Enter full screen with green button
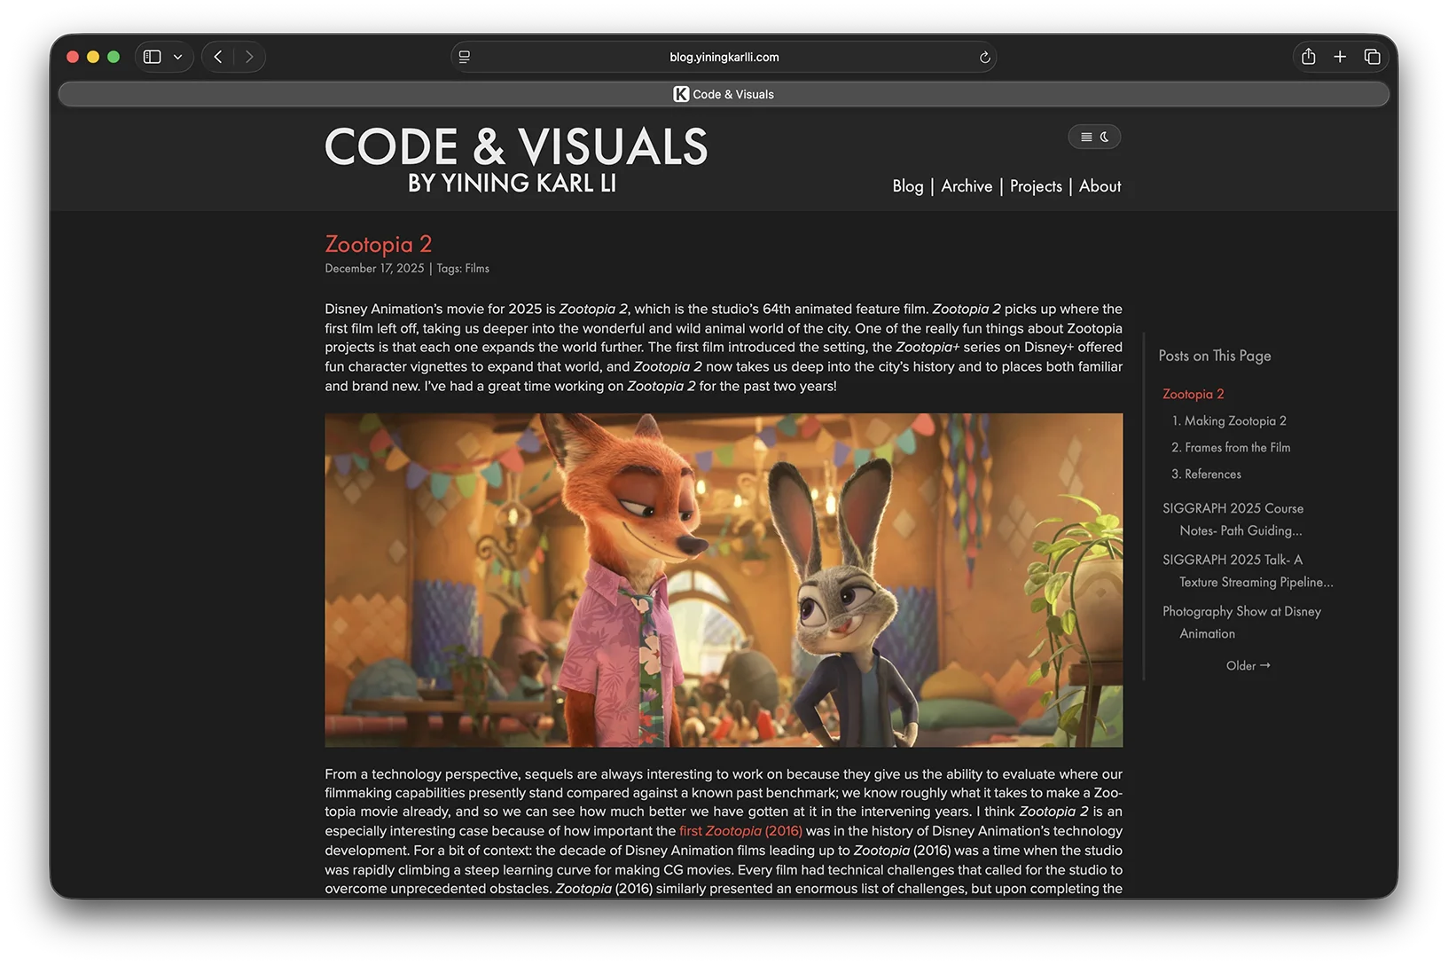Viewport: 1448px width, 965px height. pyautogui.click(x=113, y=57)
